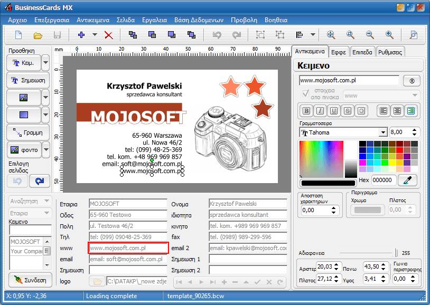The image size is (430, 305).
Task: Click the align objects icon in the toolbar
Action: (x=299, y=35)
